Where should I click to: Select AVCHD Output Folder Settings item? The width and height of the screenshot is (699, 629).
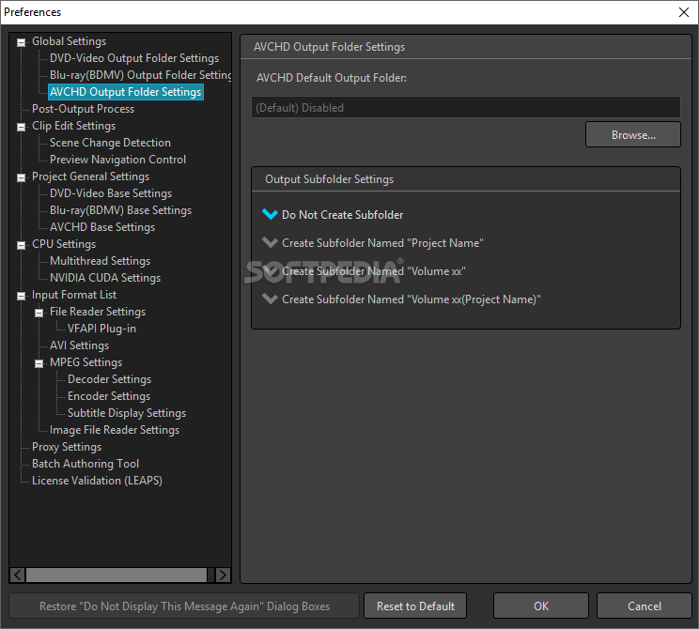(126, 92)
